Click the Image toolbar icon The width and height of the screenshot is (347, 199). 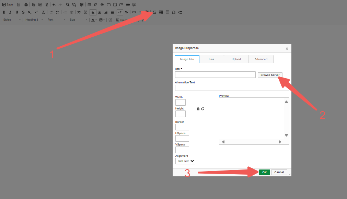[154, 12]
